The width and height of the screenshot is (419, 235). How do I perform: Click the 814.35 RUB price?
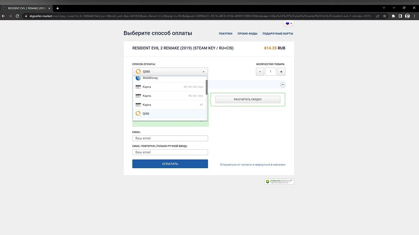click(274, 48)
